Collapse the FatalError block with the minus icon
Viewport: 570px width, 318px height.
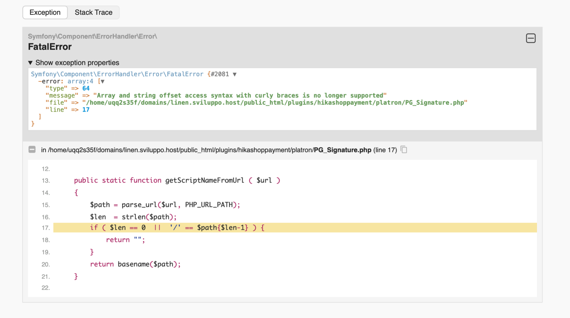(x=531, y=38)
